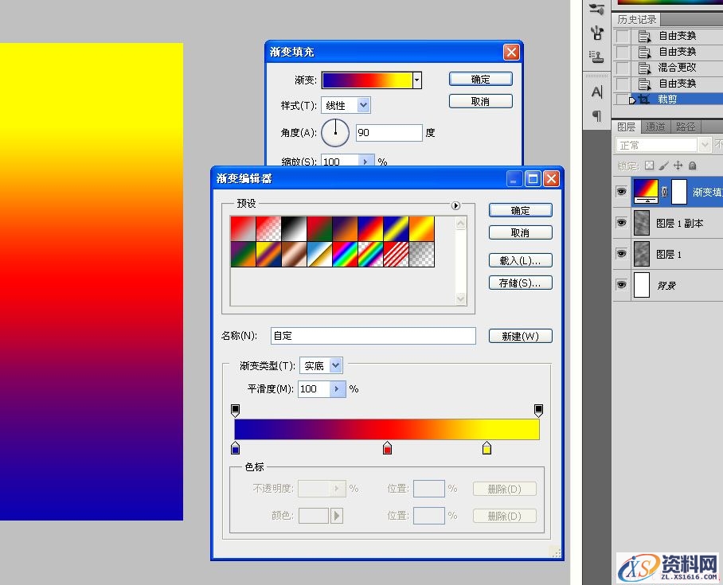Click the lock transparent pixels icon
This screenshot has height=585, width=723.
pyautogui.click(x=649, y=166)
